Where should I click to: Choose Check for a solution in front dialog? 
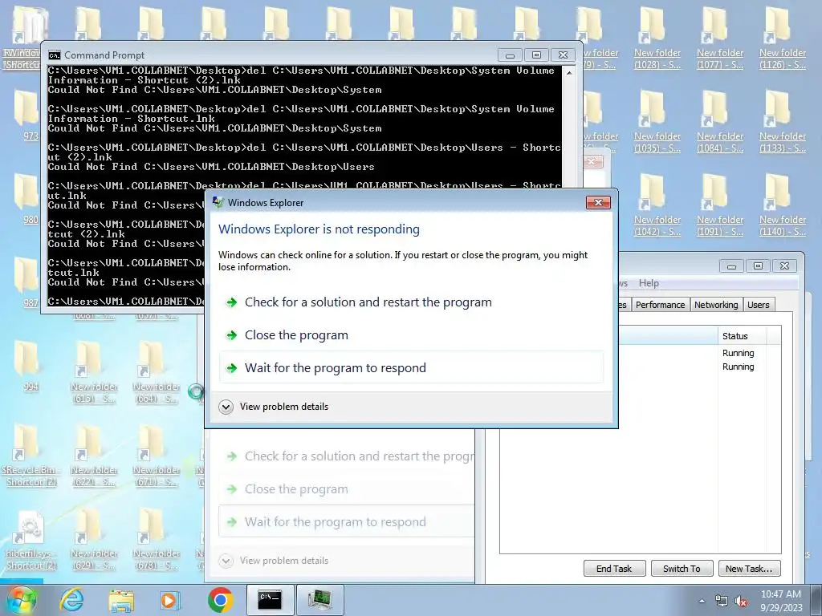(411, 302)
